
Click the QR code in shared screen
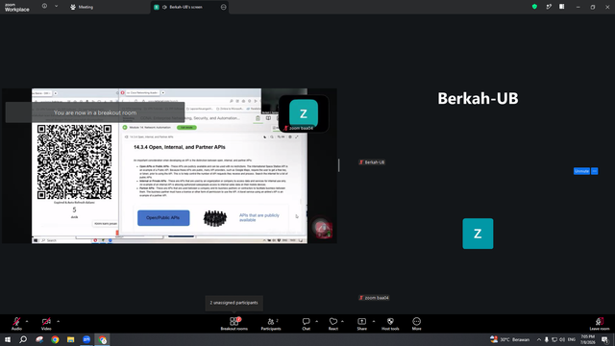click(74, 162)
